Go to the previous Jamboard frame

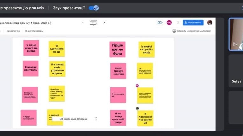point(83,23)
